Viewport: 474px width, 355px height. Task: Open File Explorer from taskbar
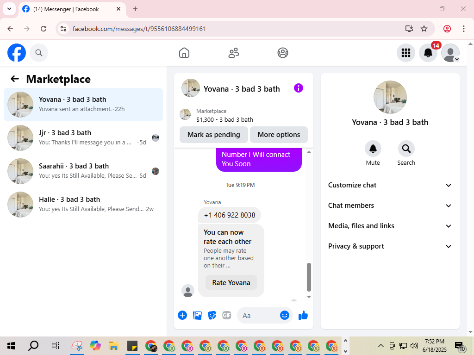114,346
